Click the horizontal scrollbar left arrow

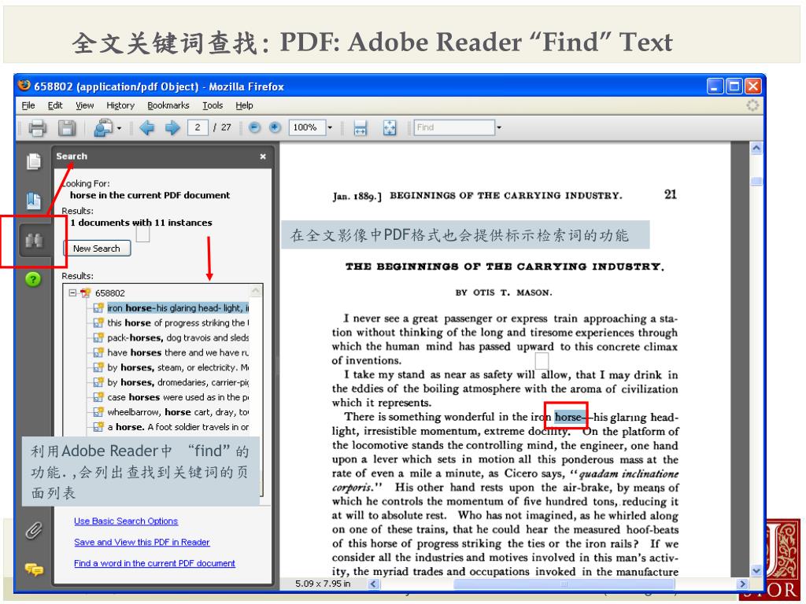coord(373,584)
